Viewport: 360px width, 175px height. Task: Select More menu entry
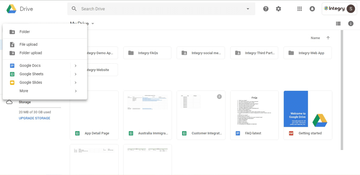click(45, 91)
